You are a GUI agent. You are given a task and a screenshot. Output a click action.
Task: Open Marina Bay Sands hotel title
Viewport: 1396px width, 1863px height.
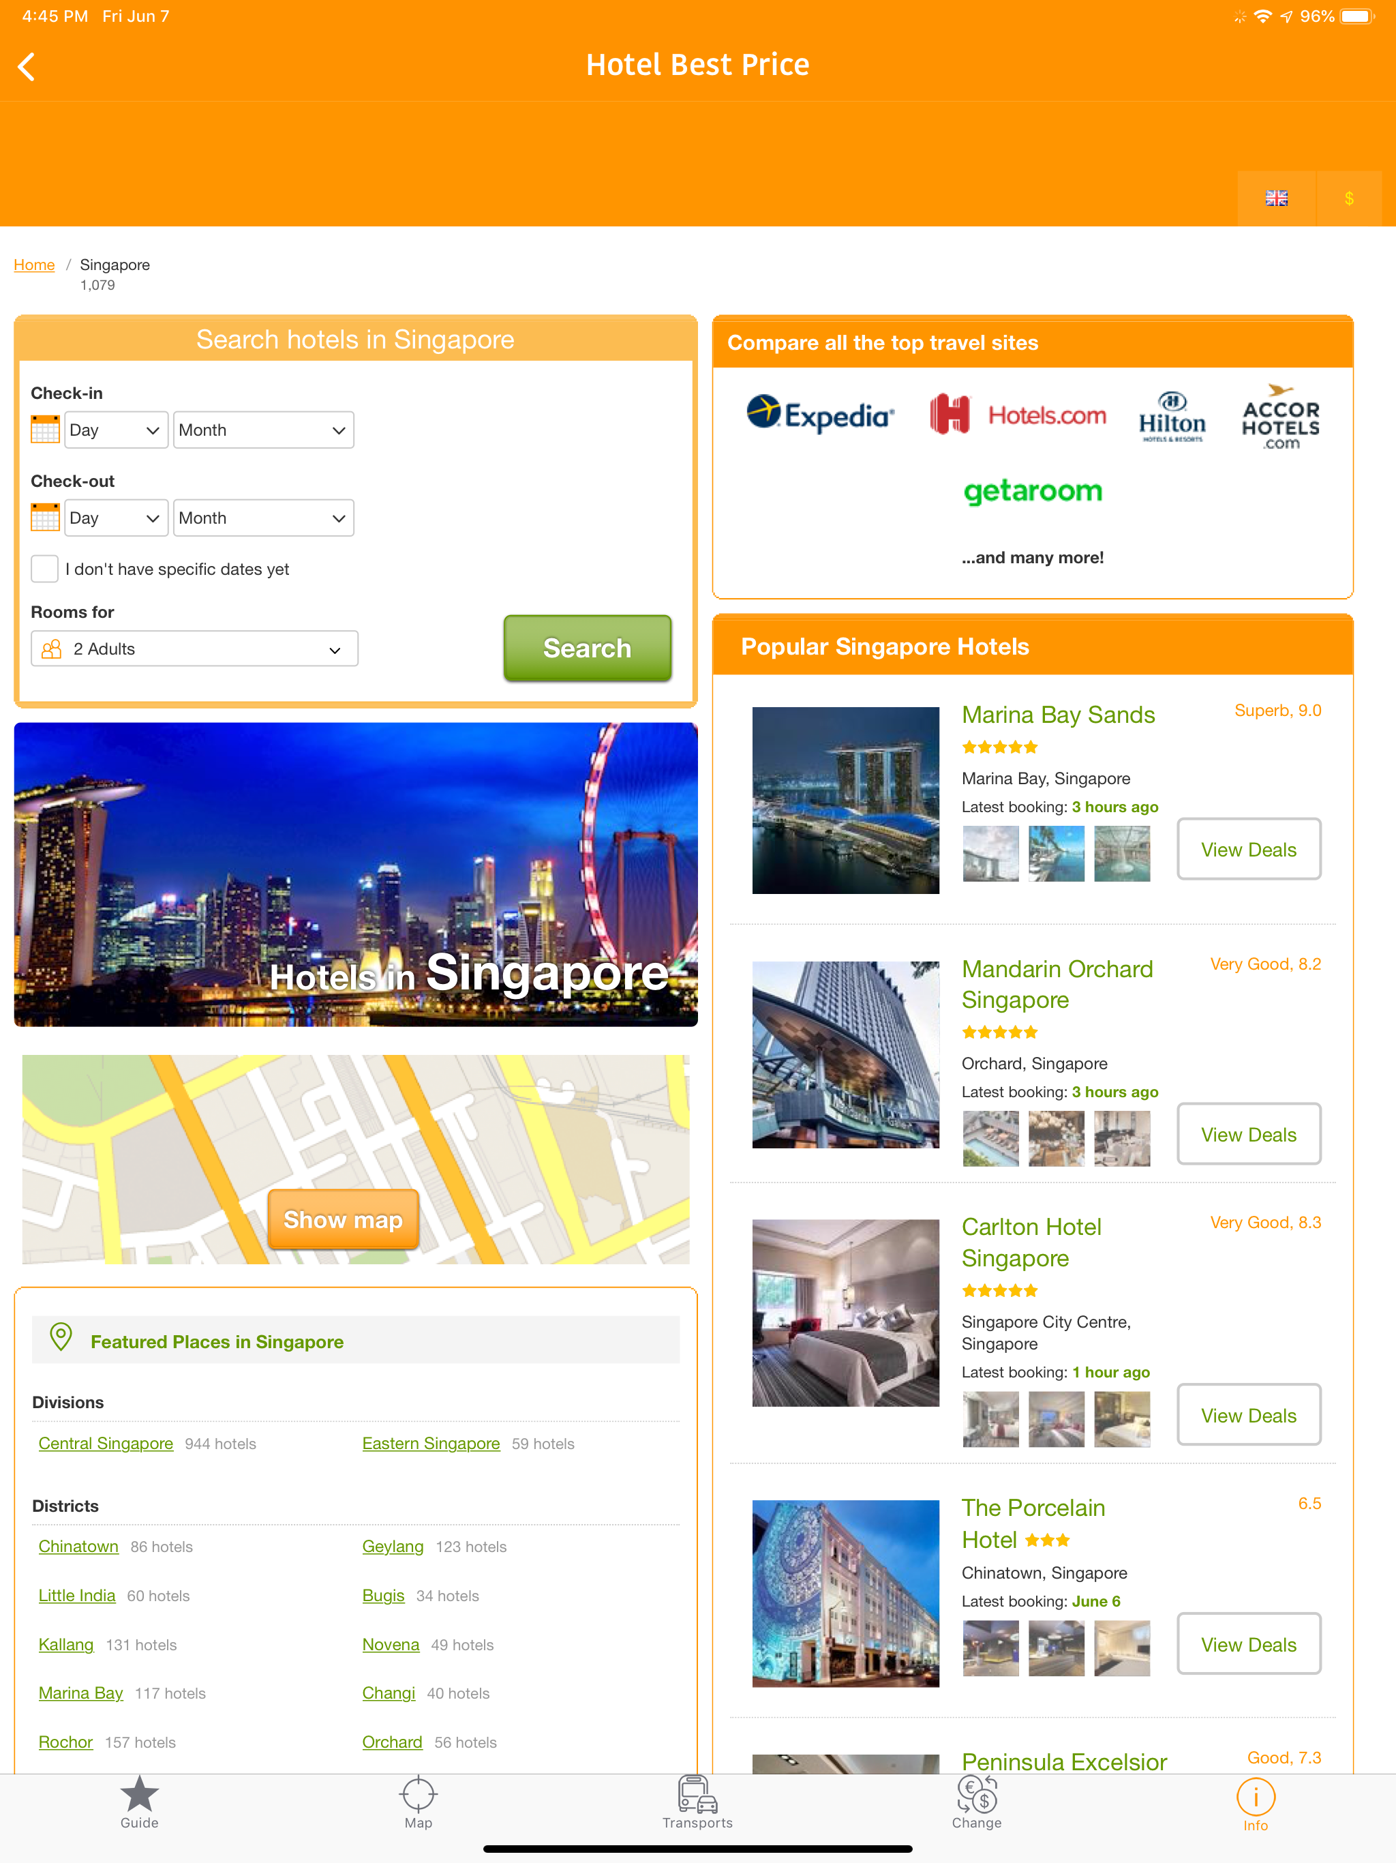tap(1059, 715)
